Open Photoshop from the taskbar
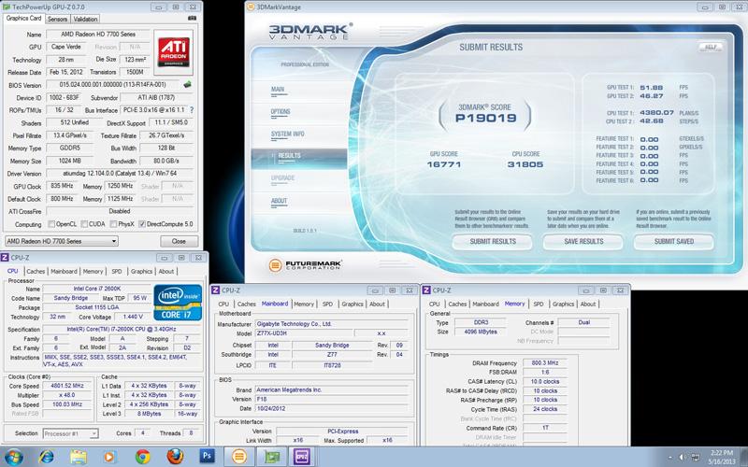Viewport: 748px width, 467px height. click(207, 456)
